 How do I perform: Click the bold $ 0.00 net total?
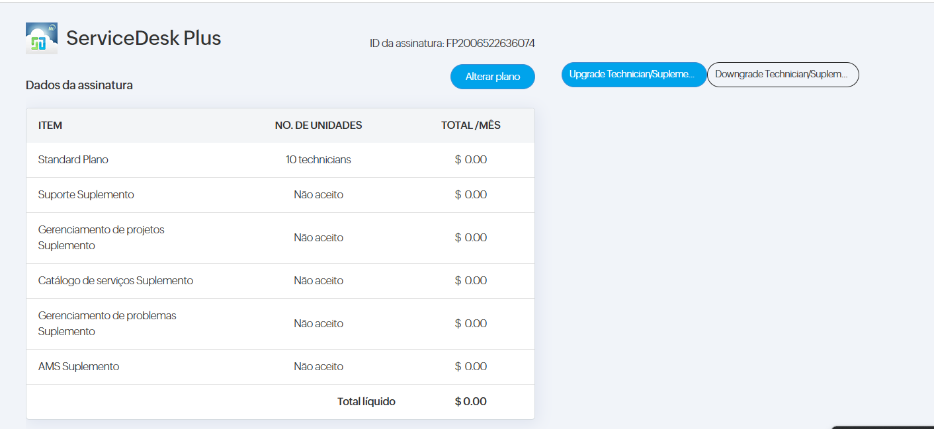[470, 402]
